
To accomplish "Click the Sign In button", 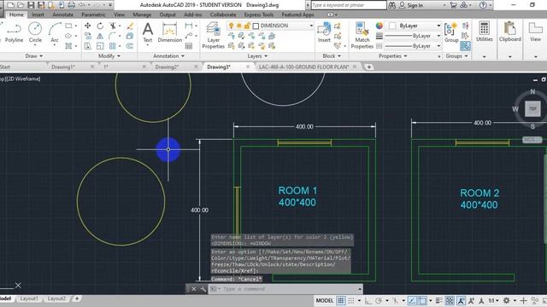I will point(411,5).
